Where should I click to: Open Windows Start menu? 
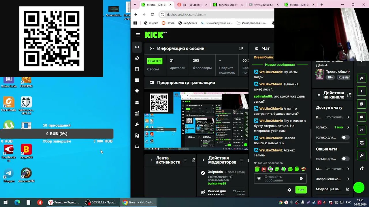click(x=5, y=202)
